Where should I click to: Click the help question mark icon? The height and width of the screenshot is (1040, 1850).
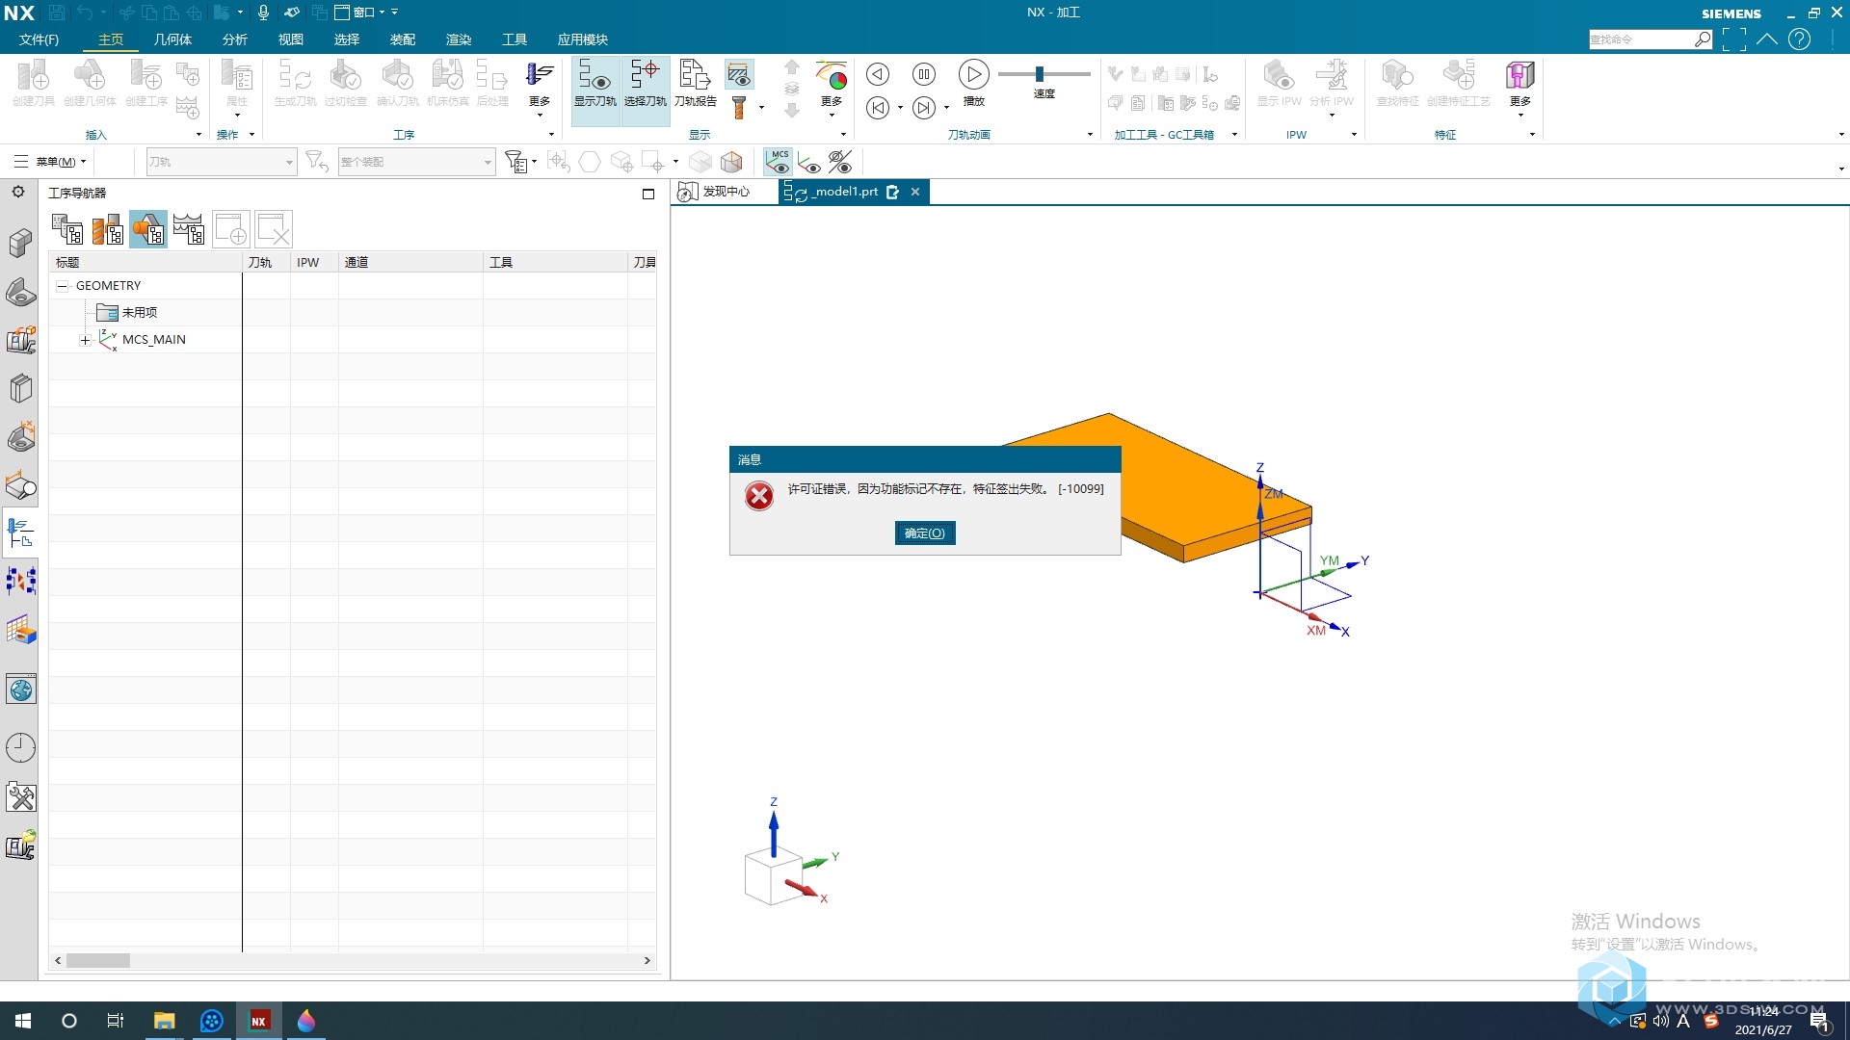pos(1799,39)
